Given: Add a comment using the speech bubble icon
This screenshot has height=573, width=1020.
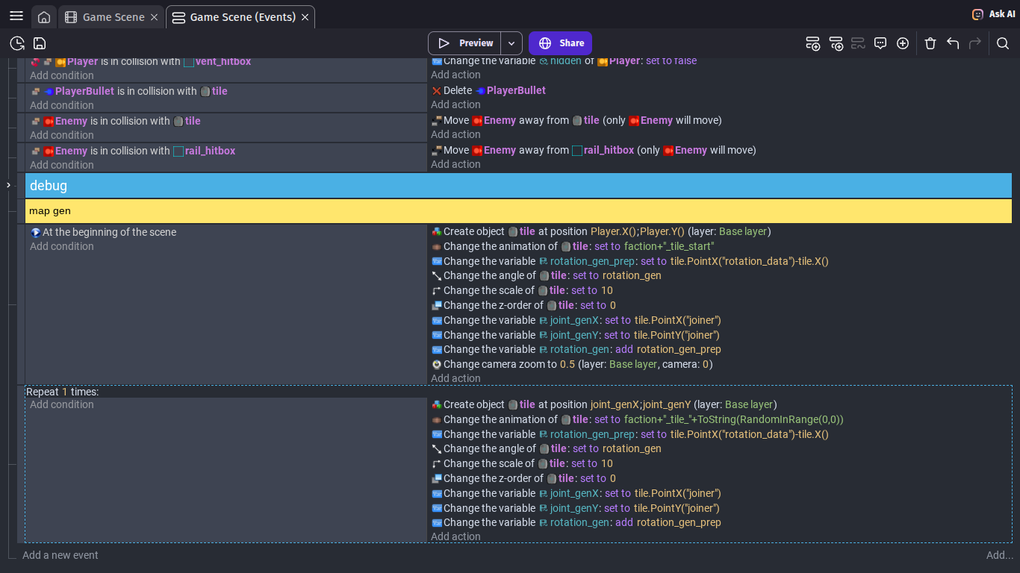Looking at the screenshot, I should 880,43.
